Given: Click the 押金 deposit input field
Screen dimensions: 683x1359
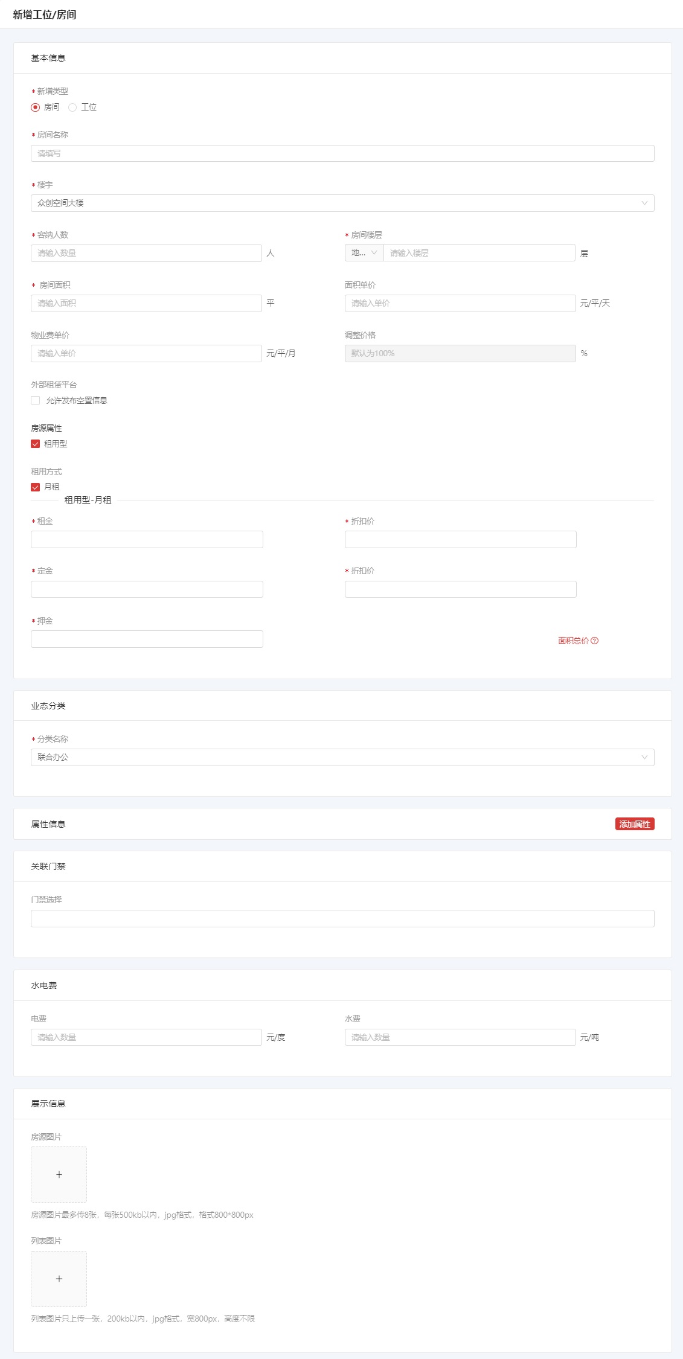Looking at the screenshot, I should click(x=147, y=639).
